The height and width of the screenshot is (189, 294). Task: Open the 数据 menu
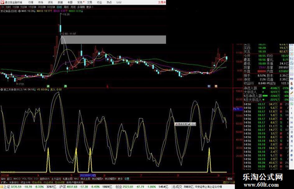(60, 2)
